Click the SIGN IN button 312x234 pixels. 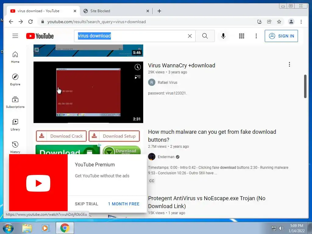[281, 36]
